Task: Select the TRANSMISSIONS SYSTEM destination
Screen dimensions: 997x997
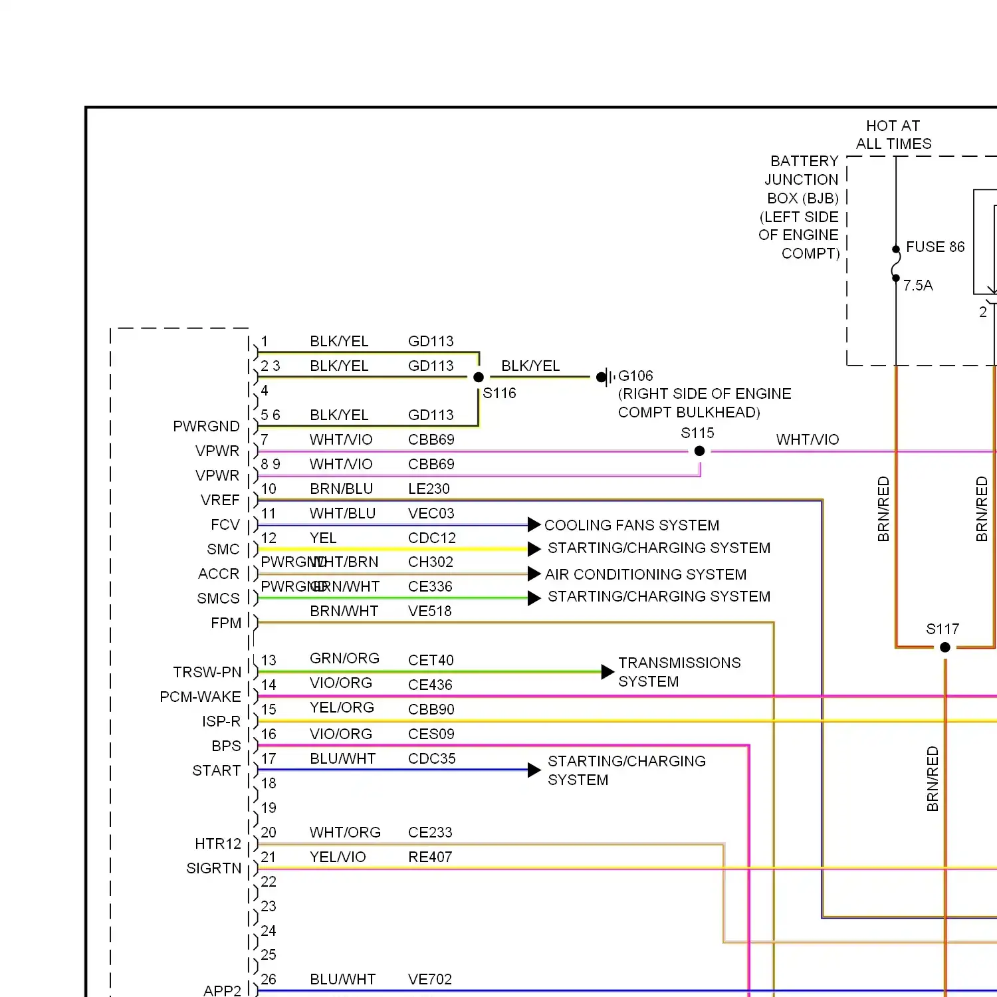Action: coord(679,672)
